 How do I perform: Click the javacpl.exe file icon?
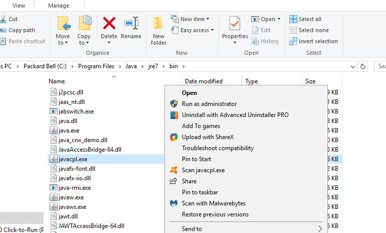pyautogui.click(x=54, y=159)
